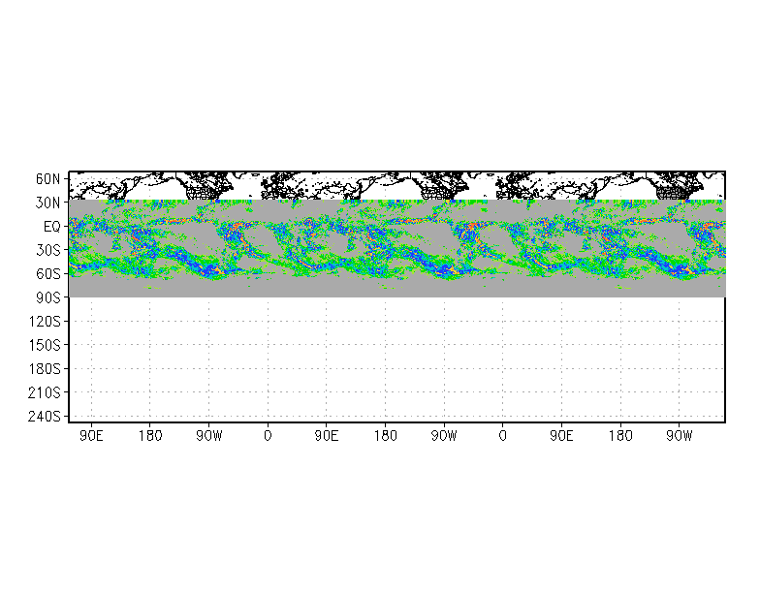Select the 150S latitude axis label
Screen dimensions: 760x593
tap(45, 345)
